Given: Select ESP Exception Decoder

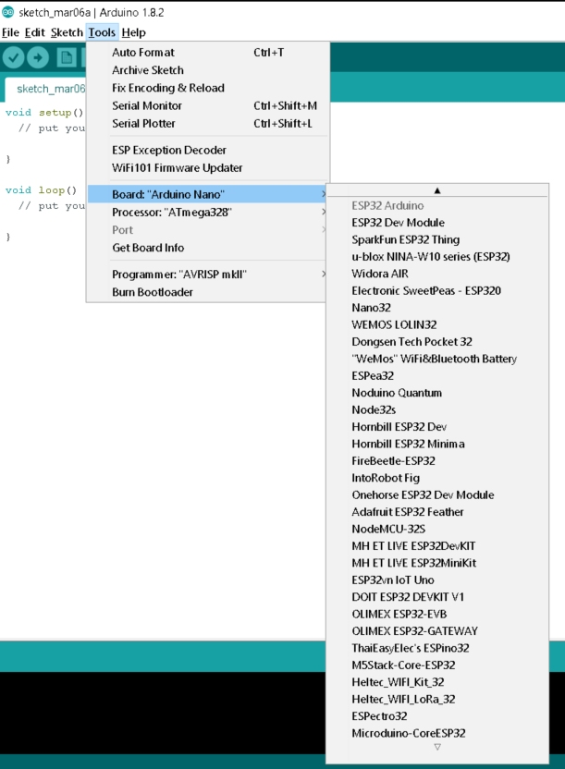Looking at the screenshot, I should [x=169, y=150].
